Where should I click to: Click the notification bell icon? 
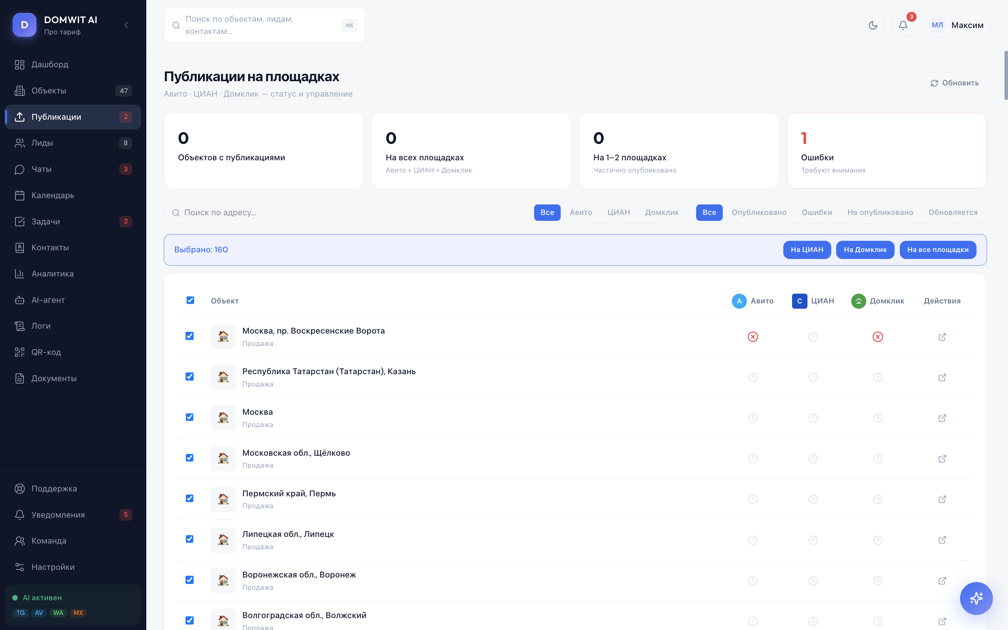pos(903,25)
